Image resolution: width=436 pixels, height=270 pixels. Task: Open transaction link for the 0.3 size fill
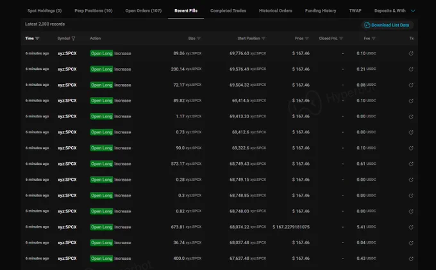pos(411,196)
